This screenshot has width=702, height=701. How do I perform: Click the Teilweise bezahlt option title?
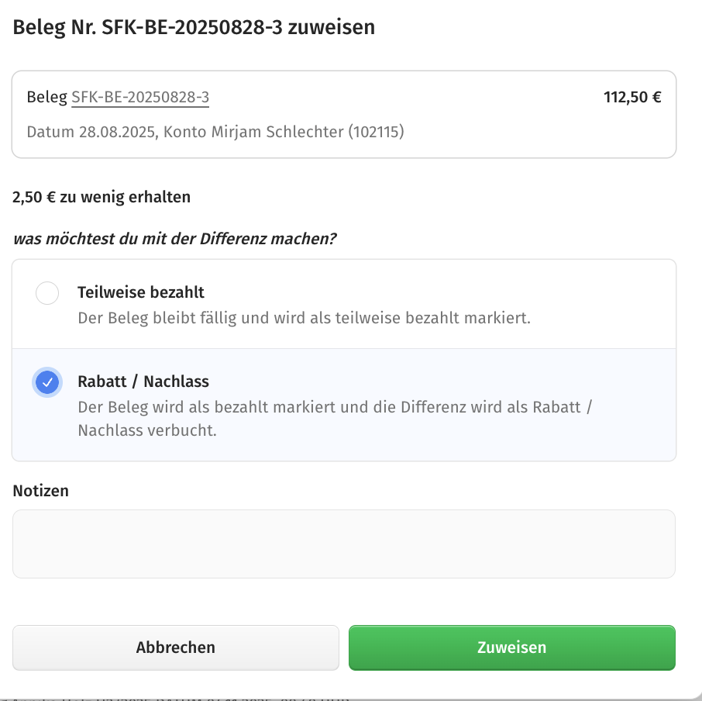[141, 292]
